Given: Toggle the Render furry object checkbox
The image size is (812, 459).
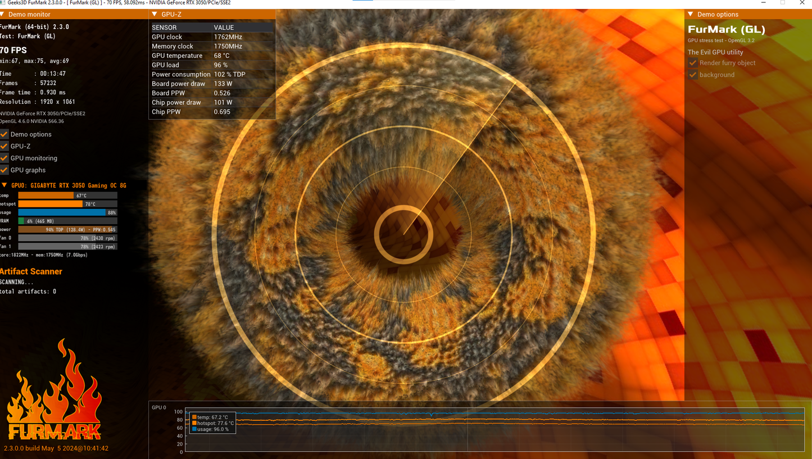Looking at the screenshot, I should point(693,63).
